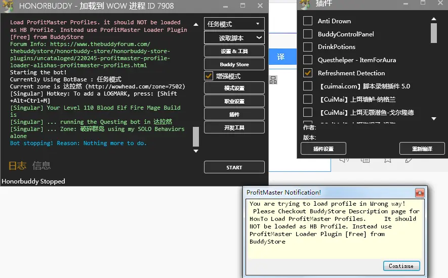Click the 'Currently Using BotBase' log line
Viewport: 448px width, 278px height.
(66, 79)
